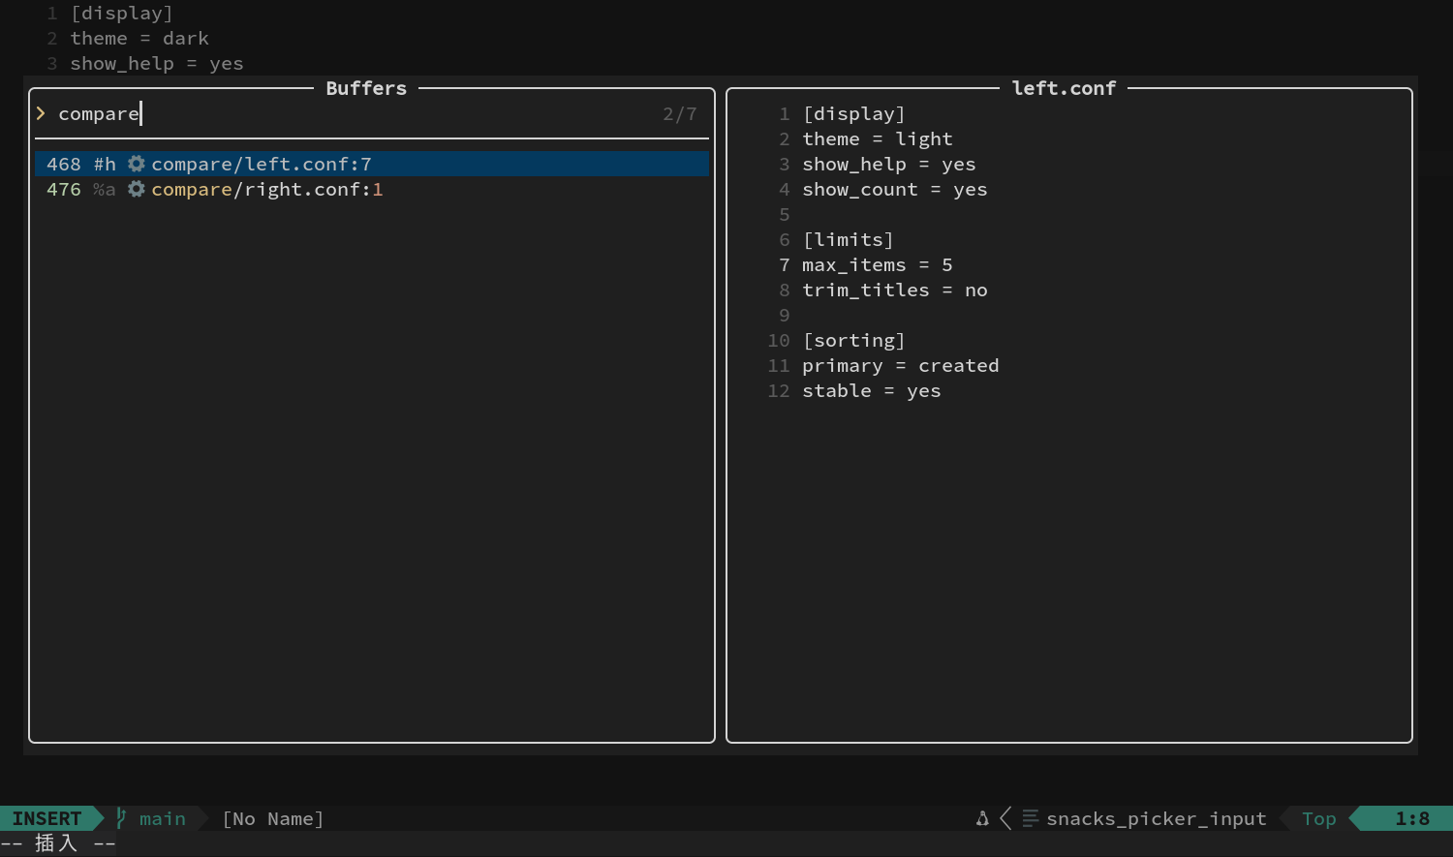Click preview line '[sorting]'
Screen dimensions: 1453x857
coord(853,340)
